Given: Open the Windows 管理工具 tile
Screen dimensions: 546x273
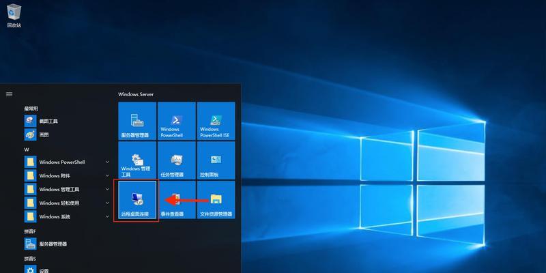Looking at the screenshot, I should (137, 160).
